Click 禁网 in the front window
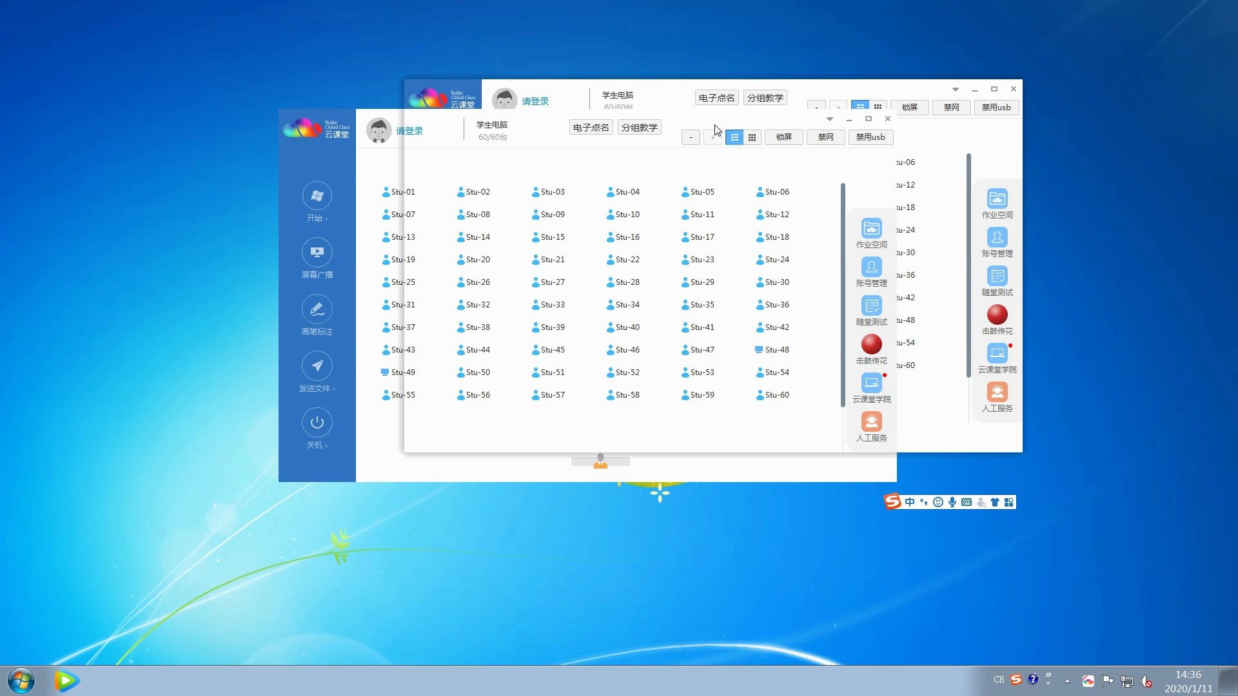 click(x=826, y=137)
